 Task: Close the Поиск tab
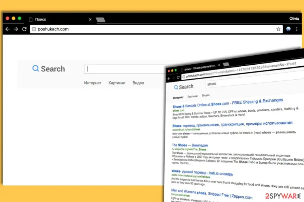point(90,19)
